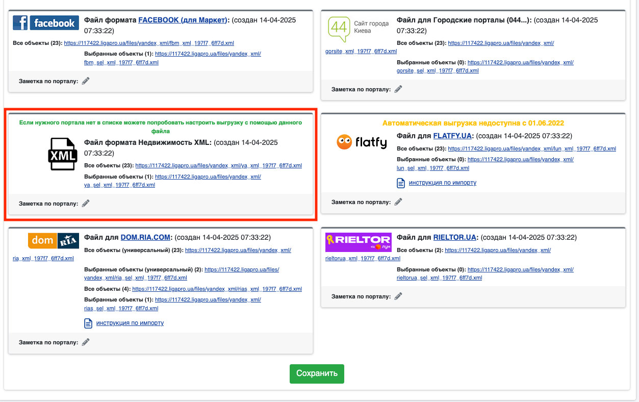This screenshot has width=639, height=402.
Task: Click document icon beside DOM.RIA import instruction
Action: [x=88, y=323]
